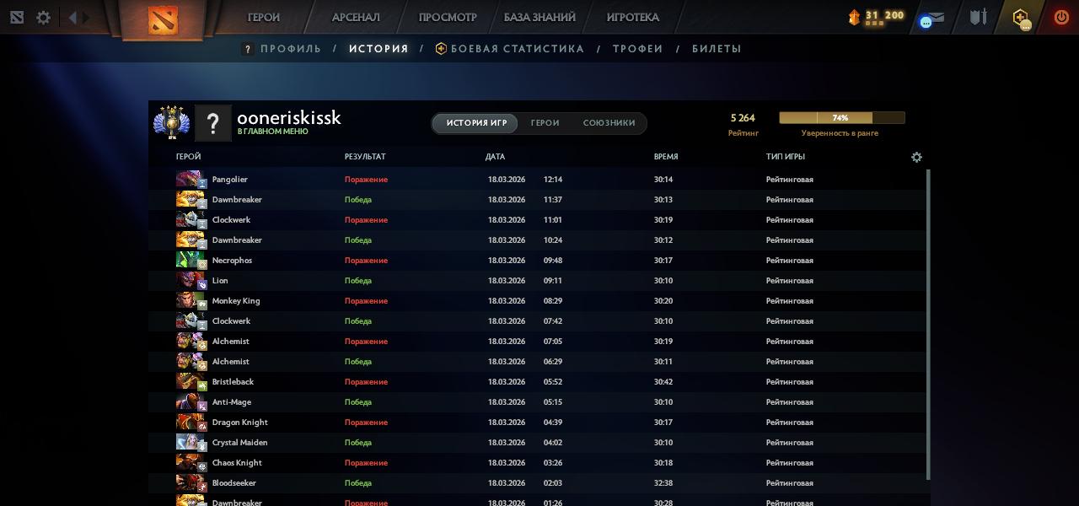The height and width of the screenshot is (506, 1079).
Task: Click the shards balance showing 31 200
Action: (x=877, y=16)
